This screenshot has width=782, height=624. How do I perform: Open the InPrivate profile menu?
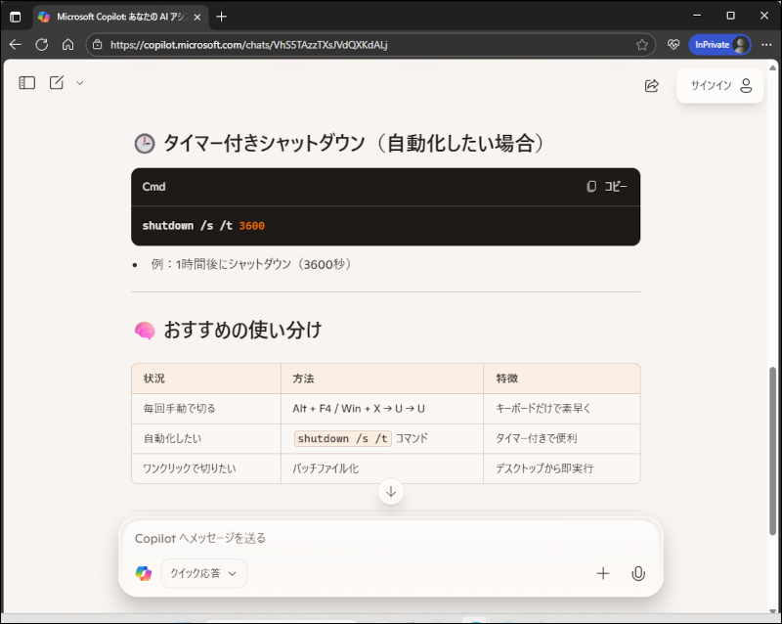719,45
